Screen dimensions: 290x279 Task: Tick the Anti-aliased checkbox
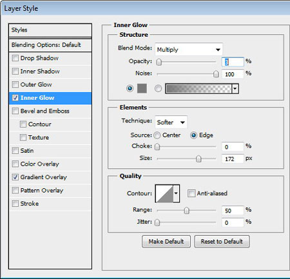[191, 193]
